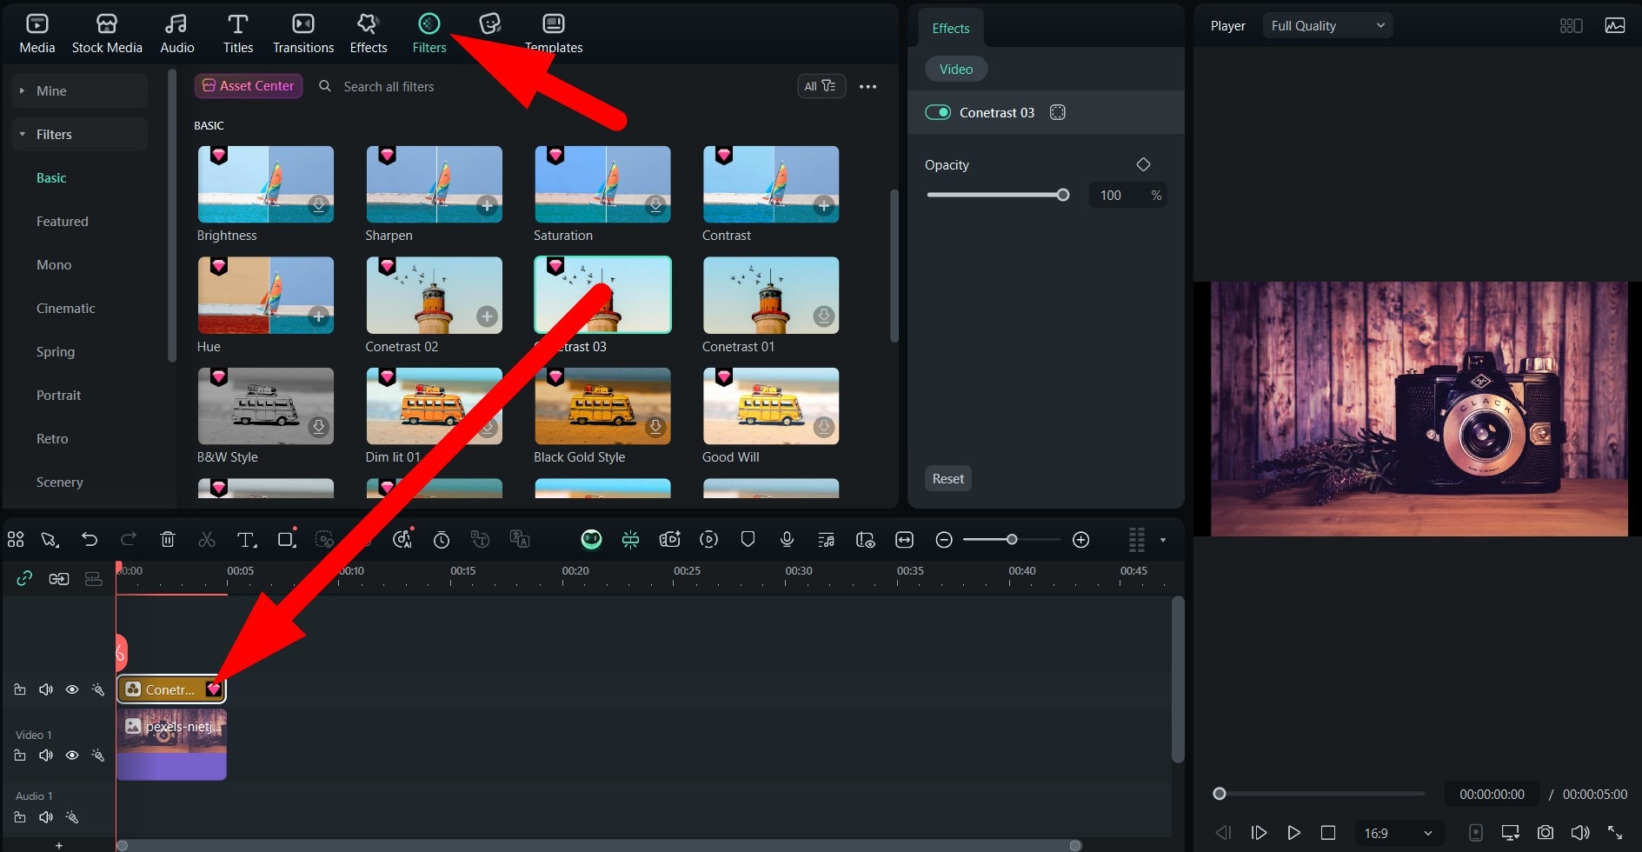Mute the Audio 1 track

click(46, 817)
